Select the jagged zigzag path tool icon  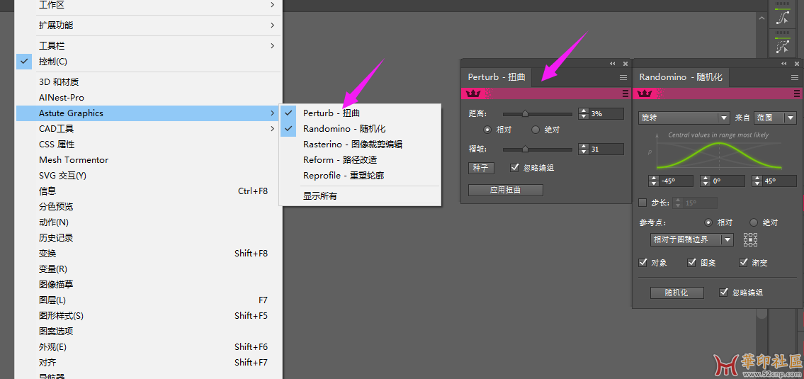[x=783, y=47]
